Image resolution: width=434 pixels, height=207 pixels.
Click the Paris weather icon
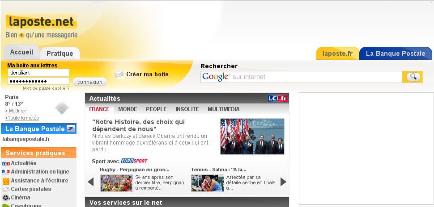pos(62,108)
